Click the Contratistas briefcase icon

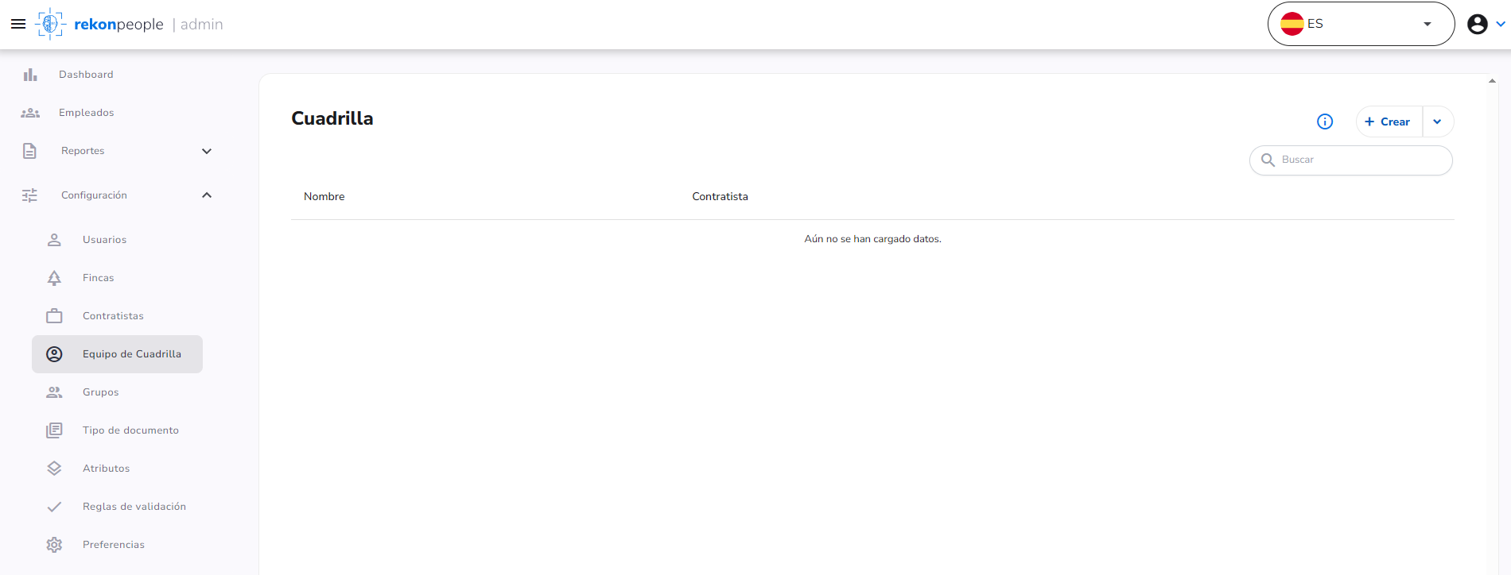pos(54,316)
